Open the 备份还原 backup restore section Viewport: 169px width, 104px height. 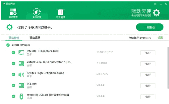[x=37, y=14]
